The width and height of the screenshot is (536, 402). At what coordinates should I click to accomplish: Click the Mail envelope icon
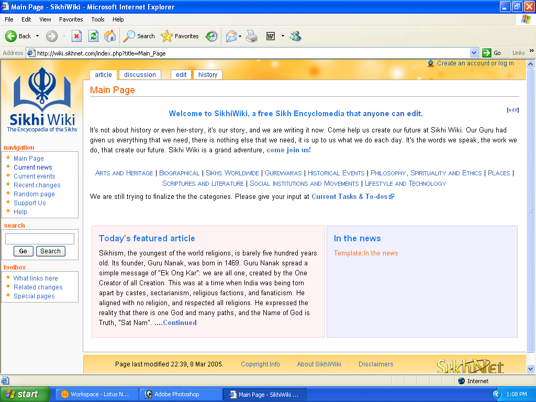[x=231, y=36]
